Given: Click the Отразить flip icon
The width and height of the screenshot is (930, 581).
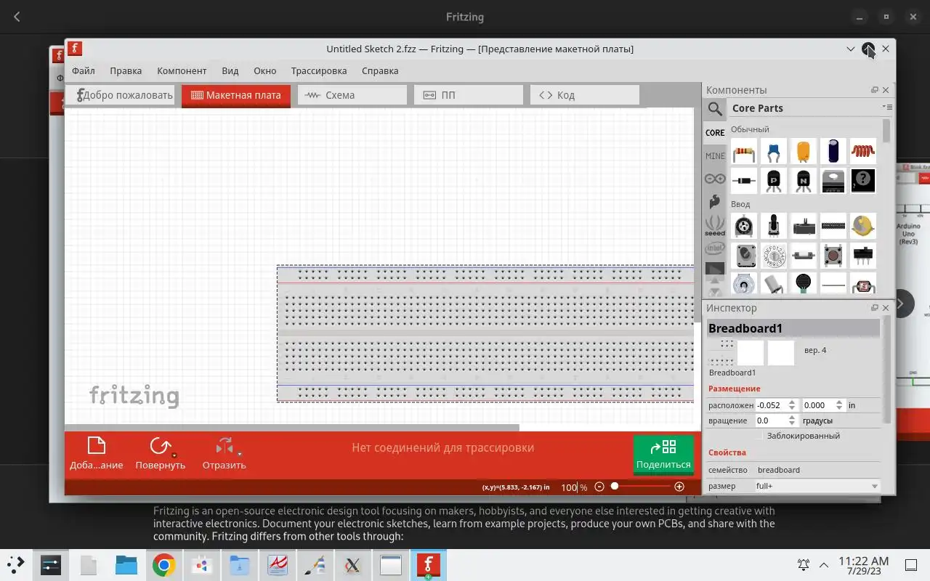Looking at the screenshot, I should [224, 446].
